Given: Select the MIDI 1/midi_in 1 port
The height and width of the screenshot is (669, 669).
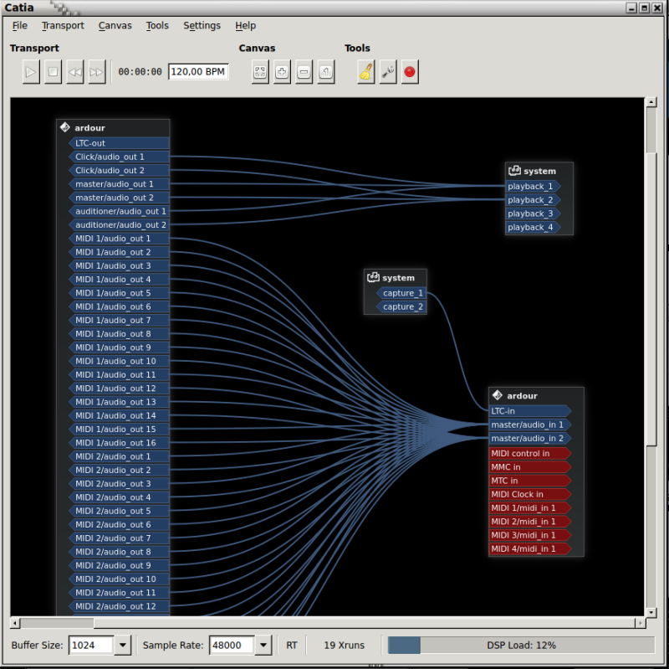Looking at the screenshot, I should pyautogui.click(x=530, y=508).
